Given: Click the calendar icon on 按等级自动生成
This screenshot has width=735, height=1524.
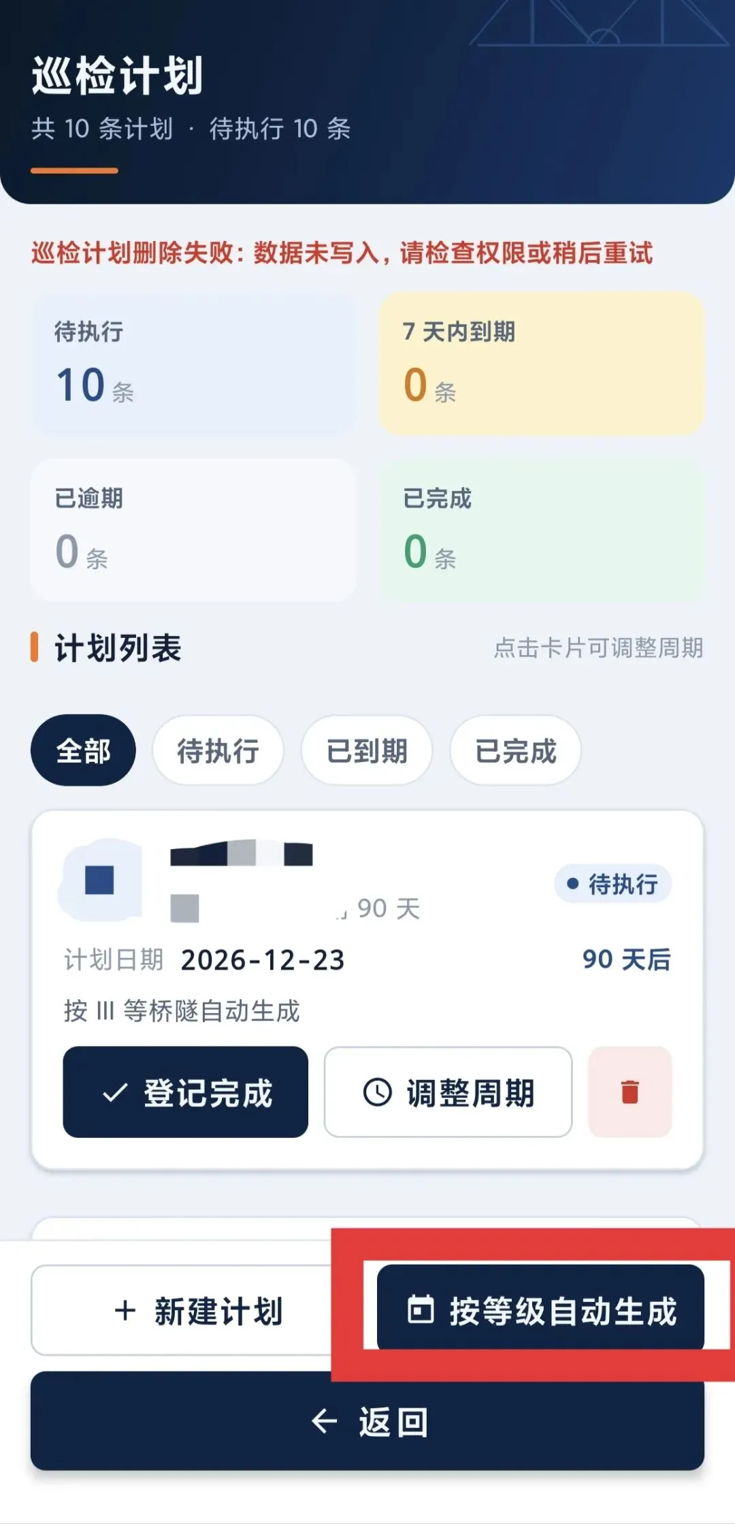Looking at the screenshot, I should (x=421, y=1309).
